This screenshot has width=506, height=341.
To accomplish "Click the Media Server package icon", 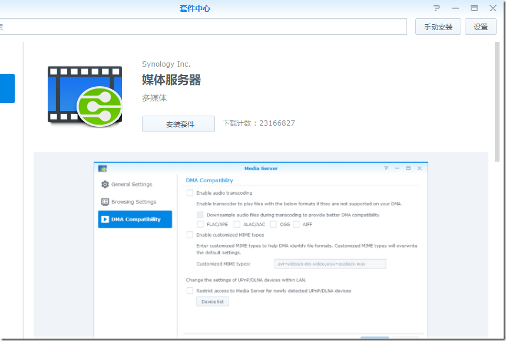I will [x=85, y=96].
